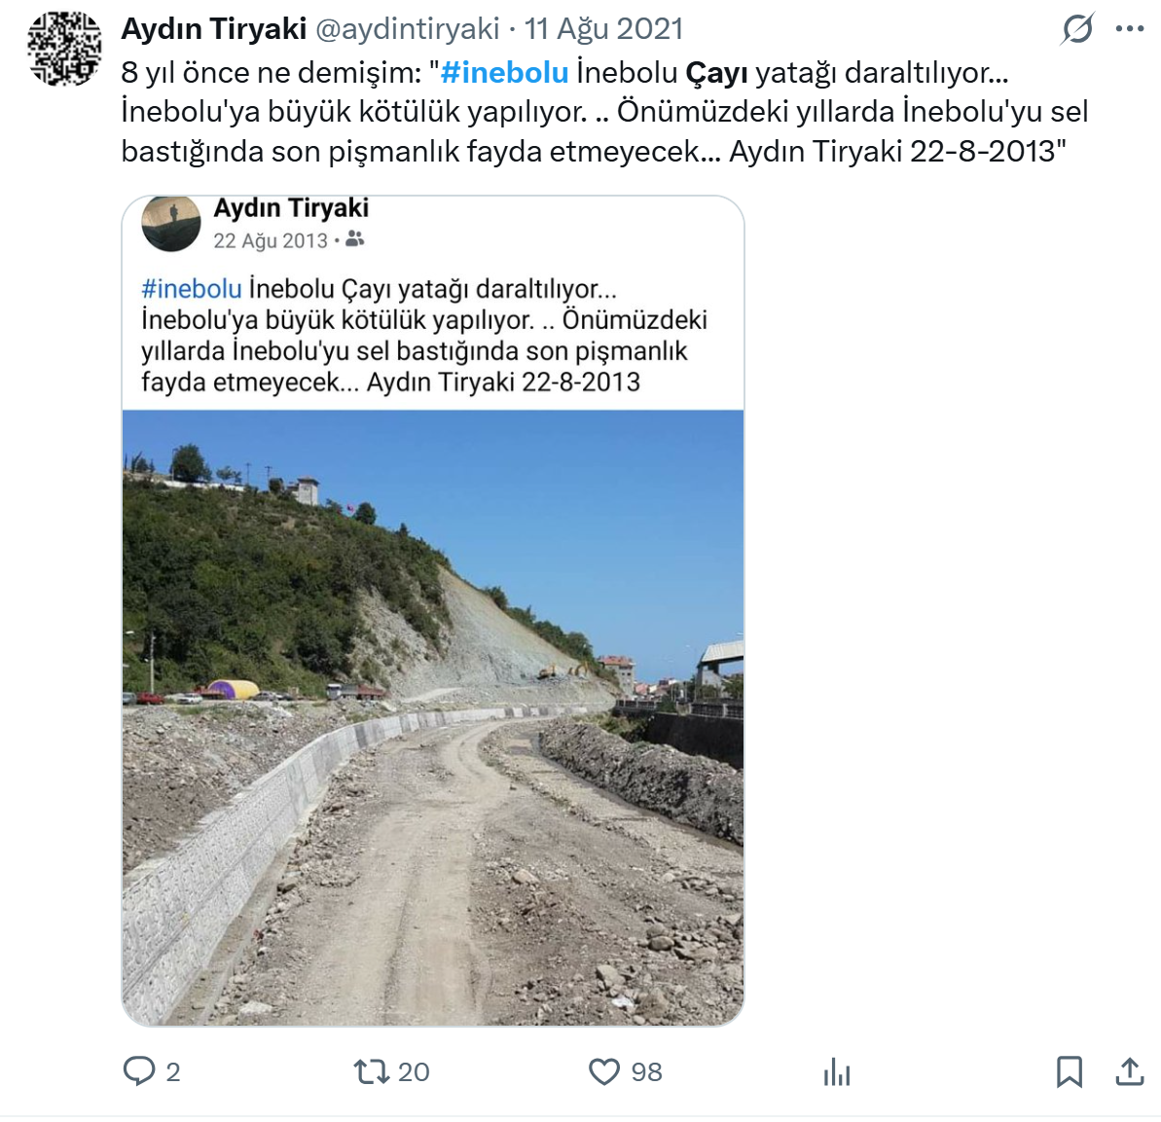
Task: Retweet this post using the repost icon
Action: point(372,1071)
